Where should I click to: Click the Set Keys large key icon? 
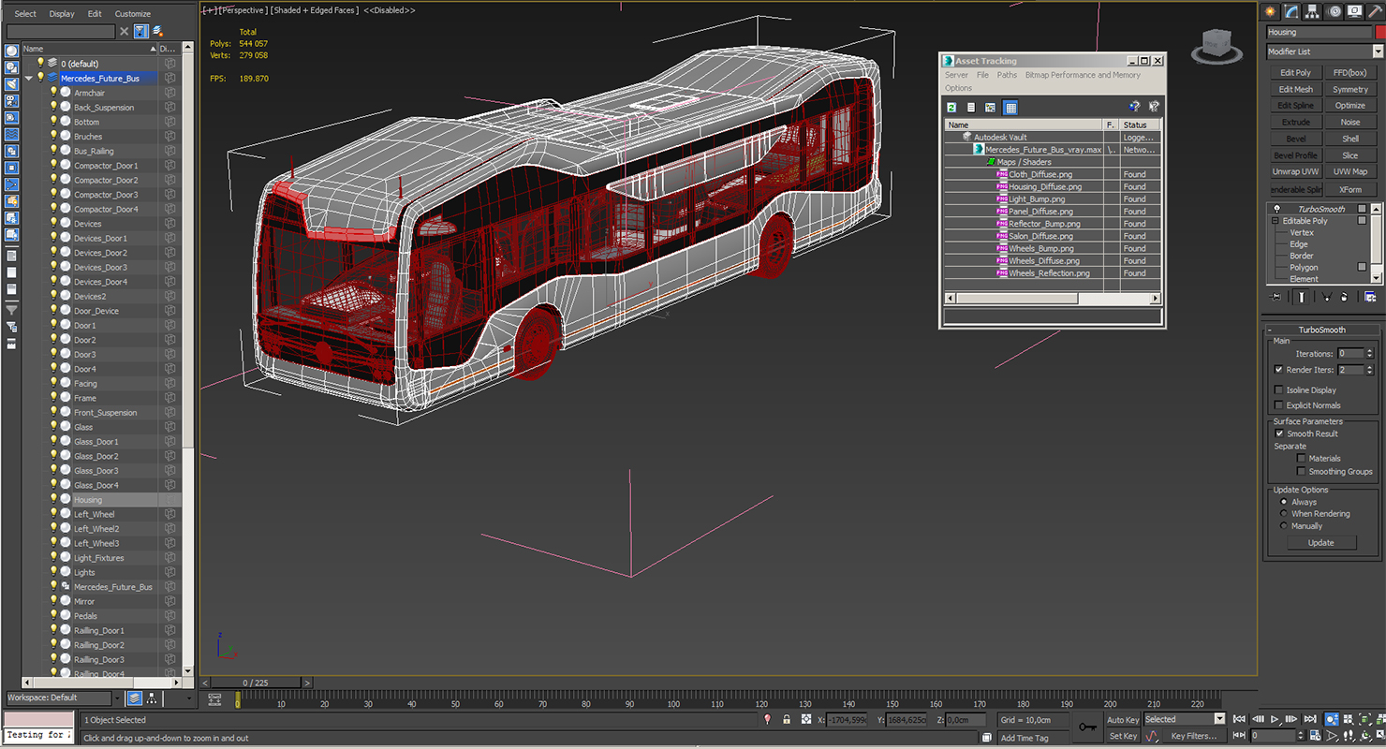tap(1086, 727)
